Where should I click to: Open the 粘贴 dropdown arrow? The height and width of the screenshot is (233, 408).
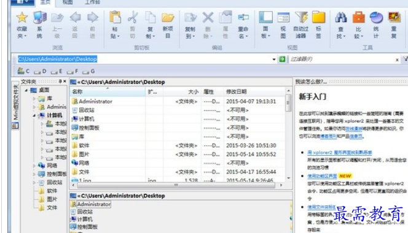tap(119, 36)
